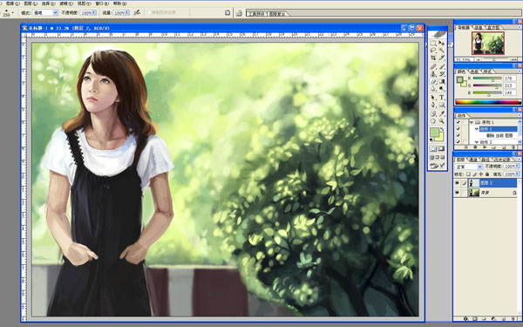Click the Navigator zoom slider
This screenshot has height=327, width=523.
[493, 60]
